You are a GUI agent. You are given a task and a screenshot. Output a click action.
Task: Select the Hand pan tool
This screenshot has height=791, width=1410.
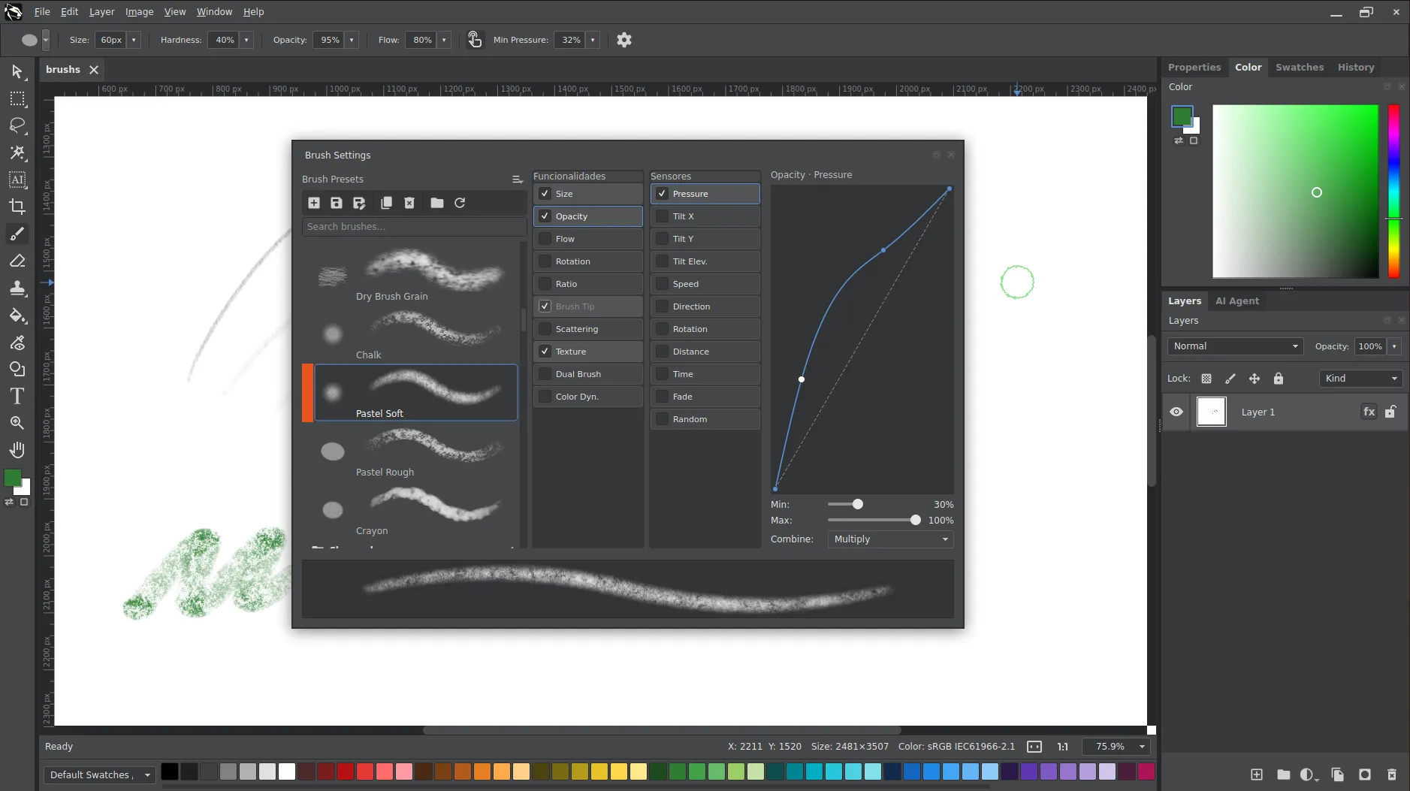tap(17, 450)
